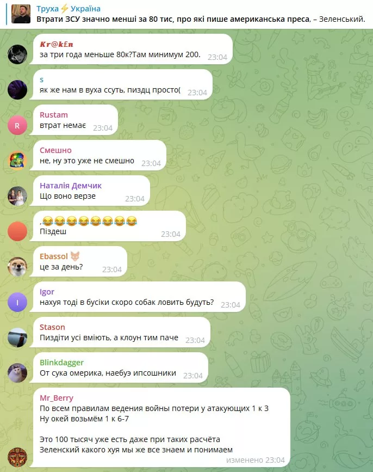Click Blinkdagger's white cat avatar
This screenshot has width=373, height=472.
click(x=17, y=373)
